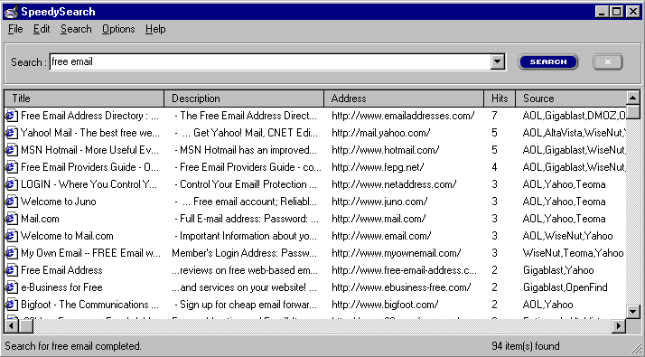Click the page icon beside Free Email Address Directory
Viewport: 645px width, 357px height.
pyautogui.click(x=12, y=116)
